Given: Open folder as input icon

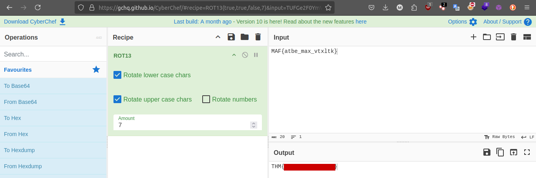Looking at the screenshot, I should 487,37.
